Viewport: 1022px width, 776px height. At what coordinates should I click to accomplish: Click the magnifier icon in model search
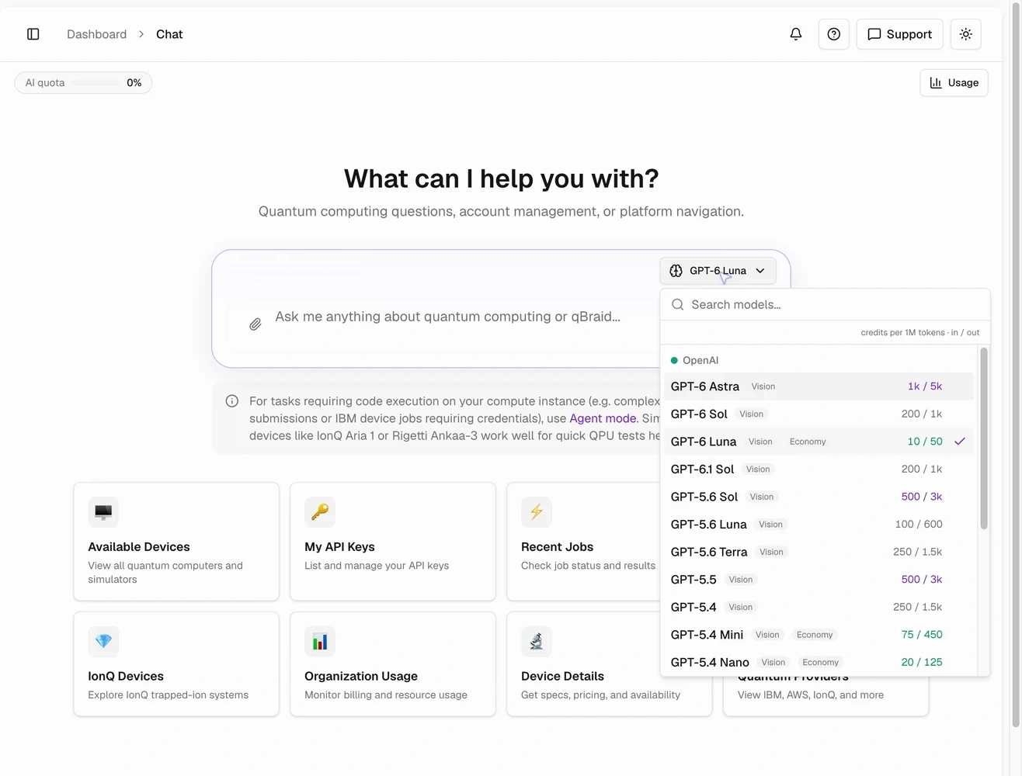[x=677, y=305]
